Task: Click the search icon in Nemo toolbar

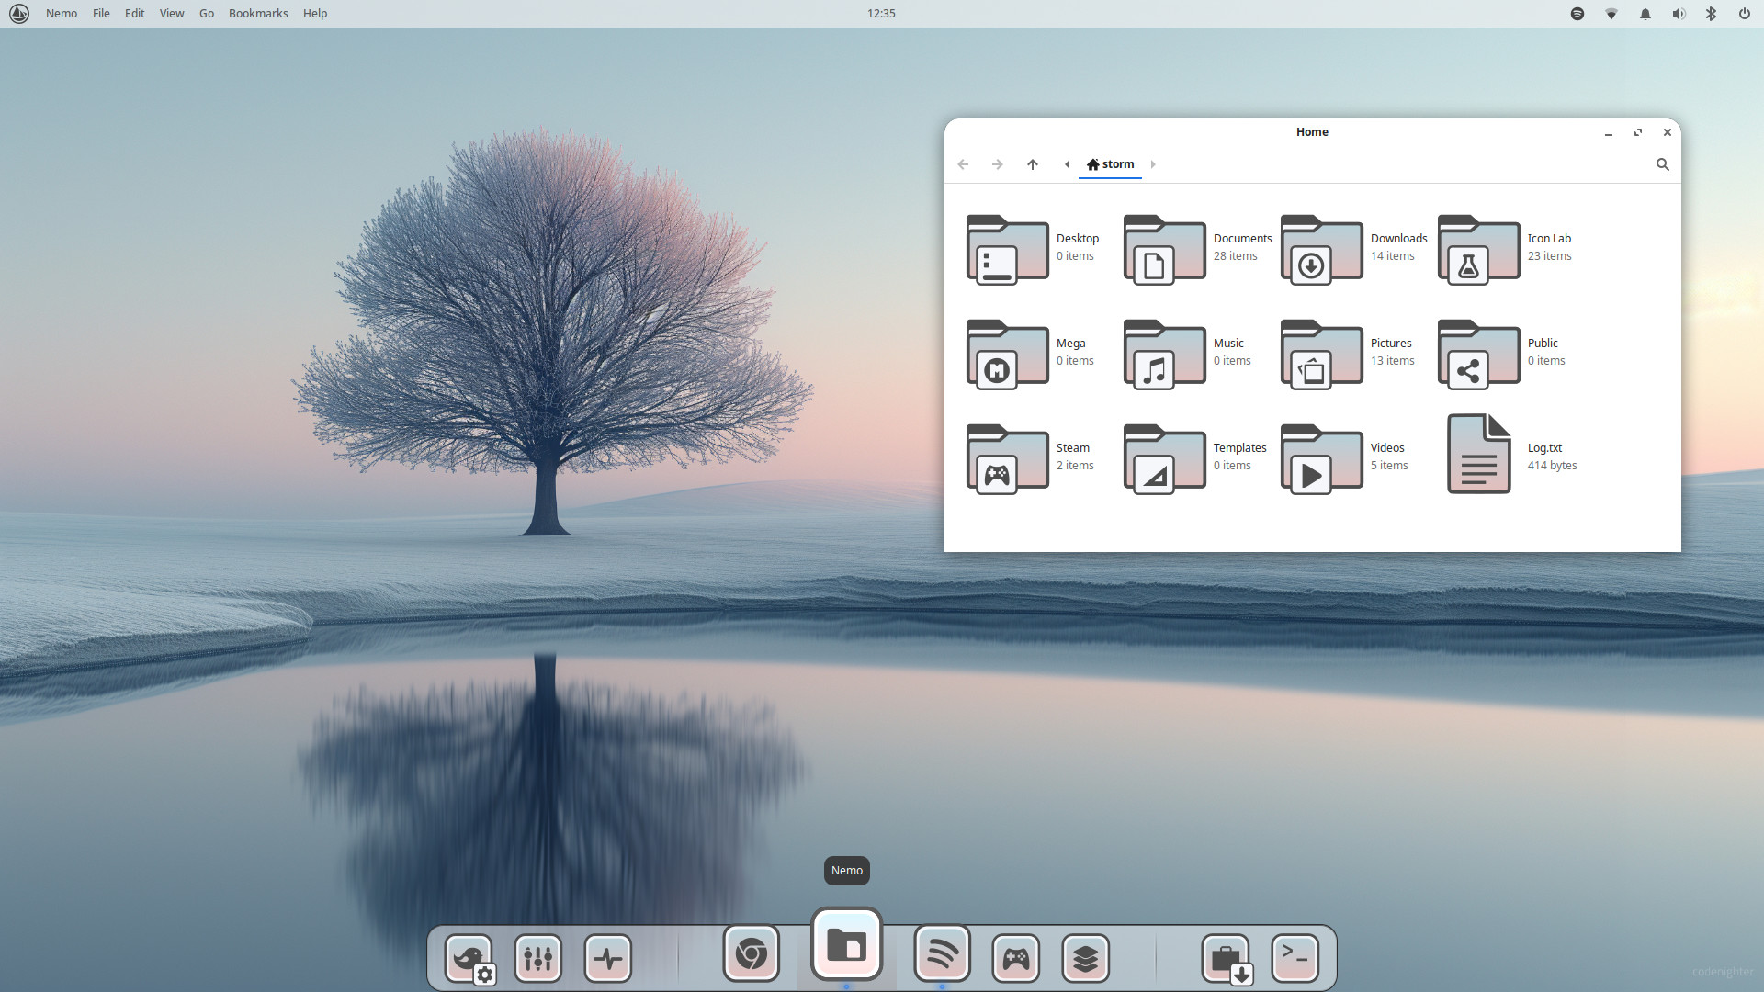Action: pyautogui.click(x=1662, y=164)
